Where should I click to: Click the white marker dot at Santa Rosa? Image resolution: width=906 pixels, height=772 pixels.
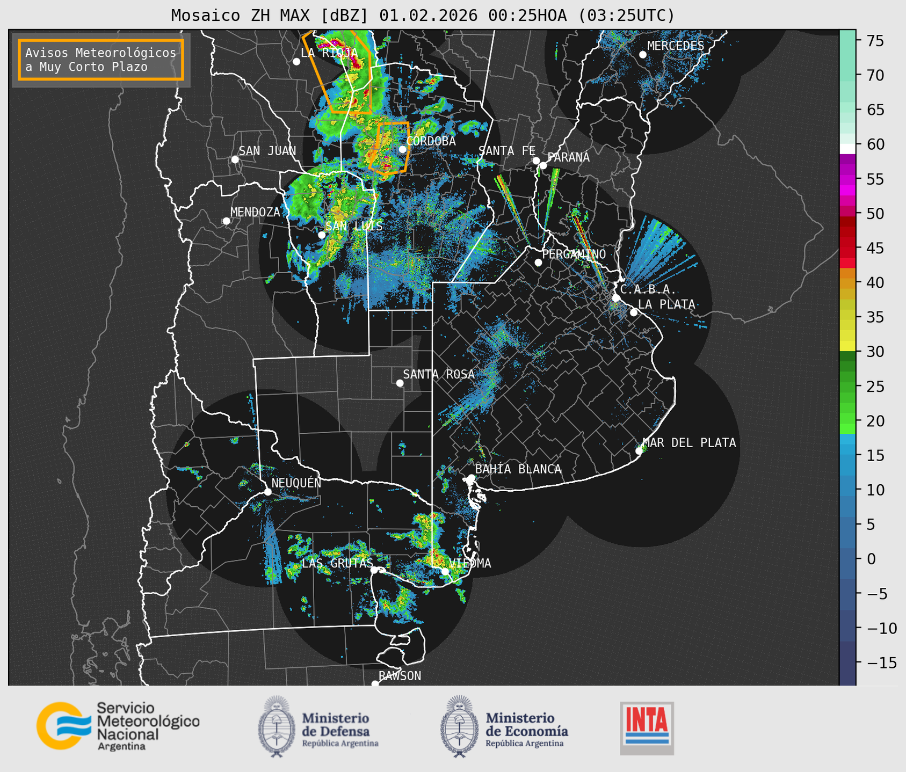coord(400,383)
